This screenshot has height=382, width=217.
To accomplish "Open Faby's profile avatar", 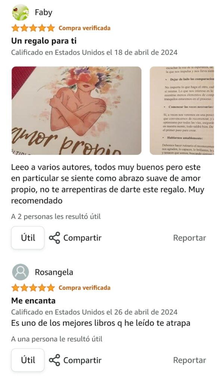I will tap(20, 12).
